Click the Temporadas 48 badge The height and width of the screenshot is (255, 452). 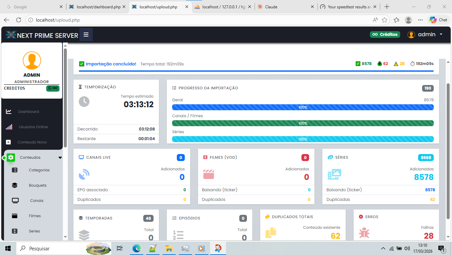148,218
